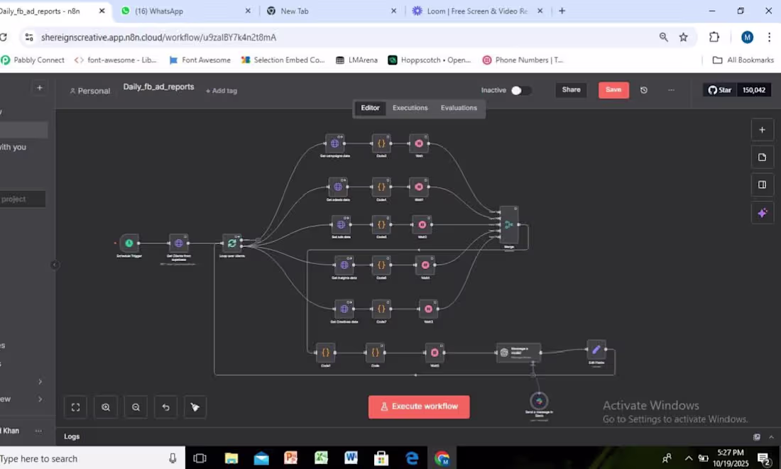Toggle the workflow Inactive switch

point(521,90)
